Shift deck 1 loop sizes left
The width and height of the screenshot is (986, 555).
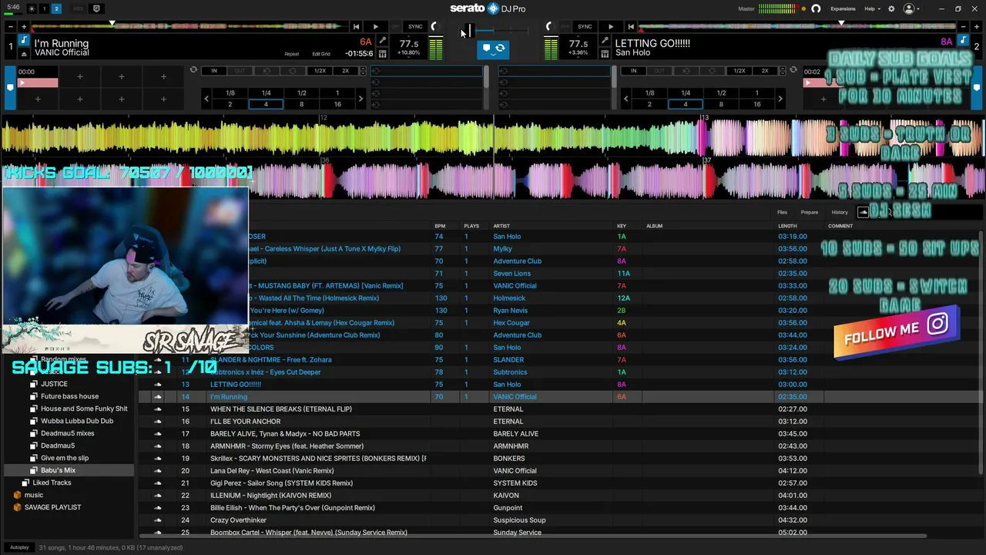pyautogui.click(x=206, y=99)
